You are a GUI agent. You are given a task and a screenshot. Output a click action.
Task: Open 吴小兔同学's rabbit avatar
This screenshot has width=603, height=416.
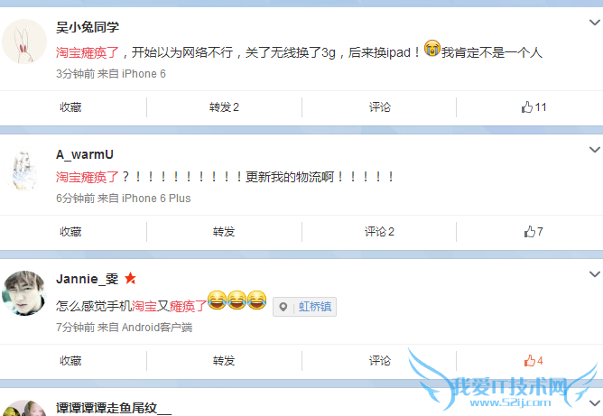coord(23,42)
